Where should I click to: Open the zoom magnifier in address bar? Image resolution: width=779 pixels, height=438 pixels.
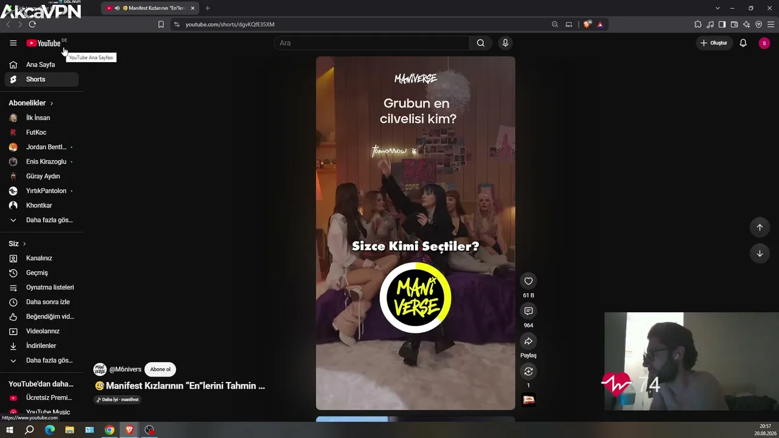(x=555, y=24)
